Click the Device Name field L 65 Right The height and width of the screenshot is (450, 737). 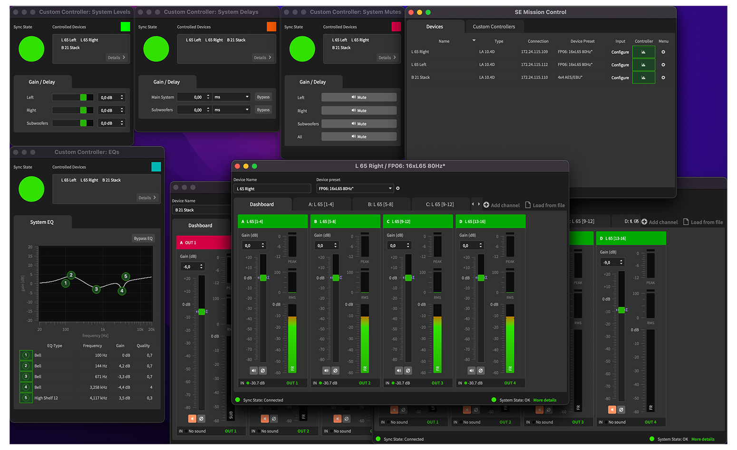click(x=272, y=189)
